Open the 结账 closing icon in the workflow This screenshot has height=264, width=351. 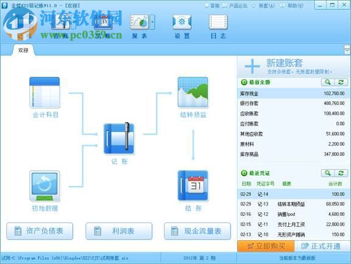pyautogui.click(x=193, y=185)
